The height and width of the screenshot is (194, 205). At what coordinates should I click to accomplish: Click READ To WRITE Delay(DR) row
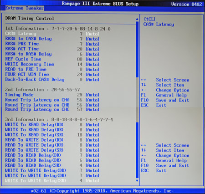(52, 145)
